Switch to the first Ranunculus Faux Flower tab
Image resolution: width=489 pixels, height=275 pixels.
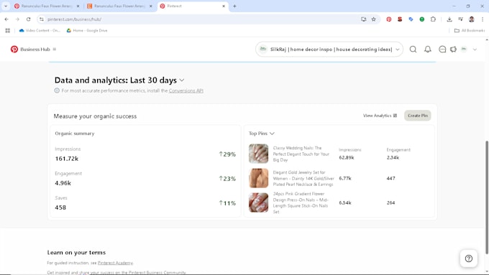coord(47,6)
